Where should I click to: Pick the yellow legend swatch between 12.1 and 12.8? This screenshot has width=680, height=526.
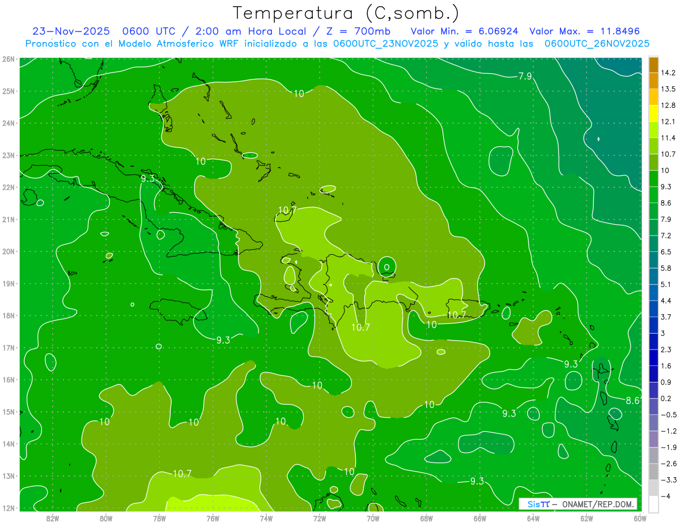(x=653, y=113)
